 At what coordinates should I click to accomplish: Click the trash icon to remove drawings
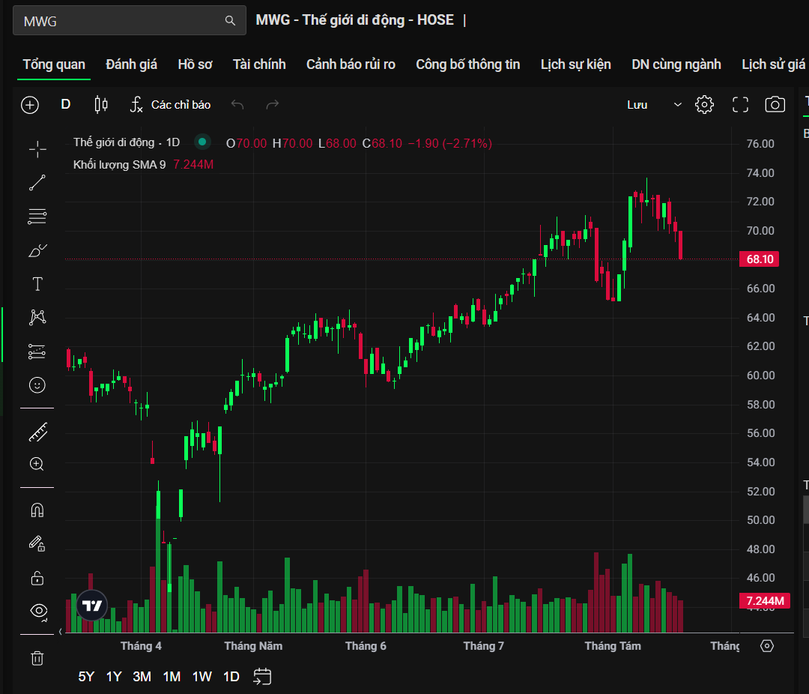pos(37,658)
